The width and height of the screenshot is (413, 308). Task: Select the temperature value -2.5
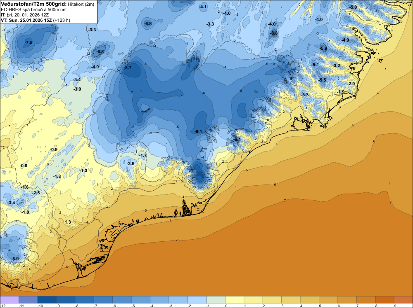pyautogui.click(x=36, y=193)
